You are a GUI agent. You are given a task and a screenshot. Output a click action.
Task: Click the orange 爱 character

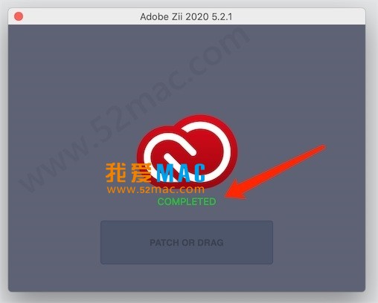click(x=141, y=172)
